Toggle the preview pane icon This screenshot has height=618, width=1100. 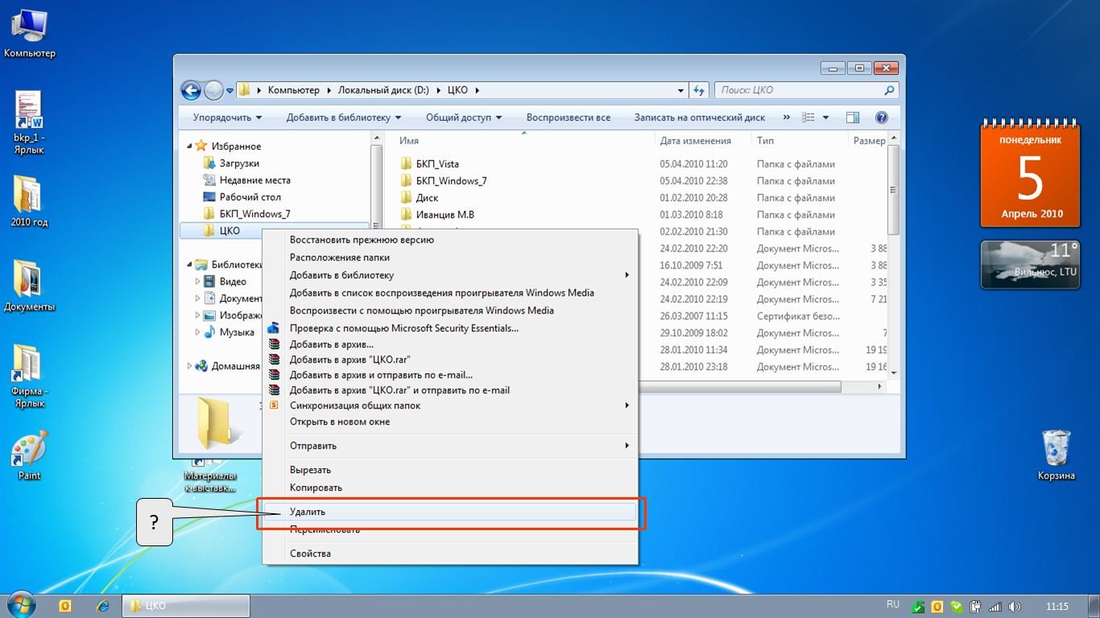(853, 118)
